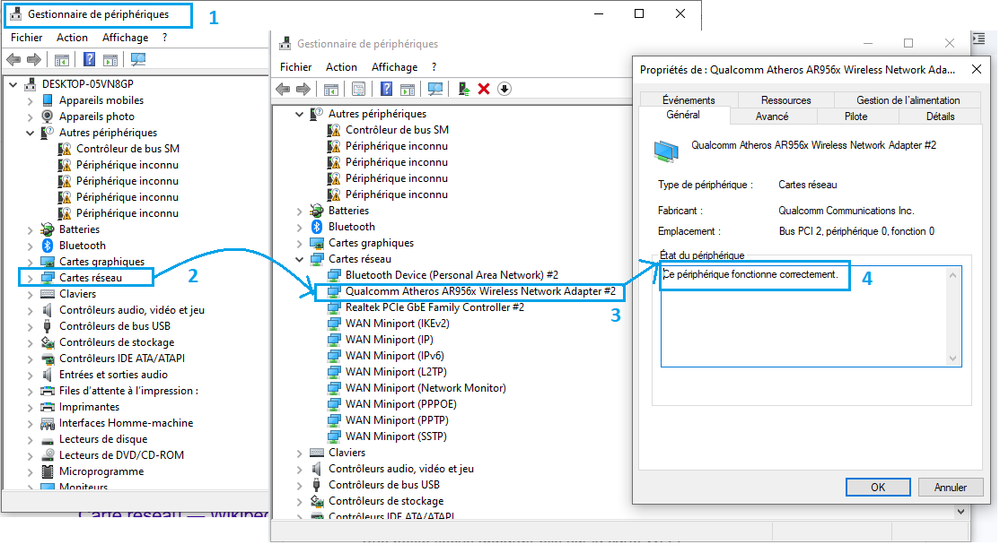Expand Appareils mobiles in the left window

point(30,100)
